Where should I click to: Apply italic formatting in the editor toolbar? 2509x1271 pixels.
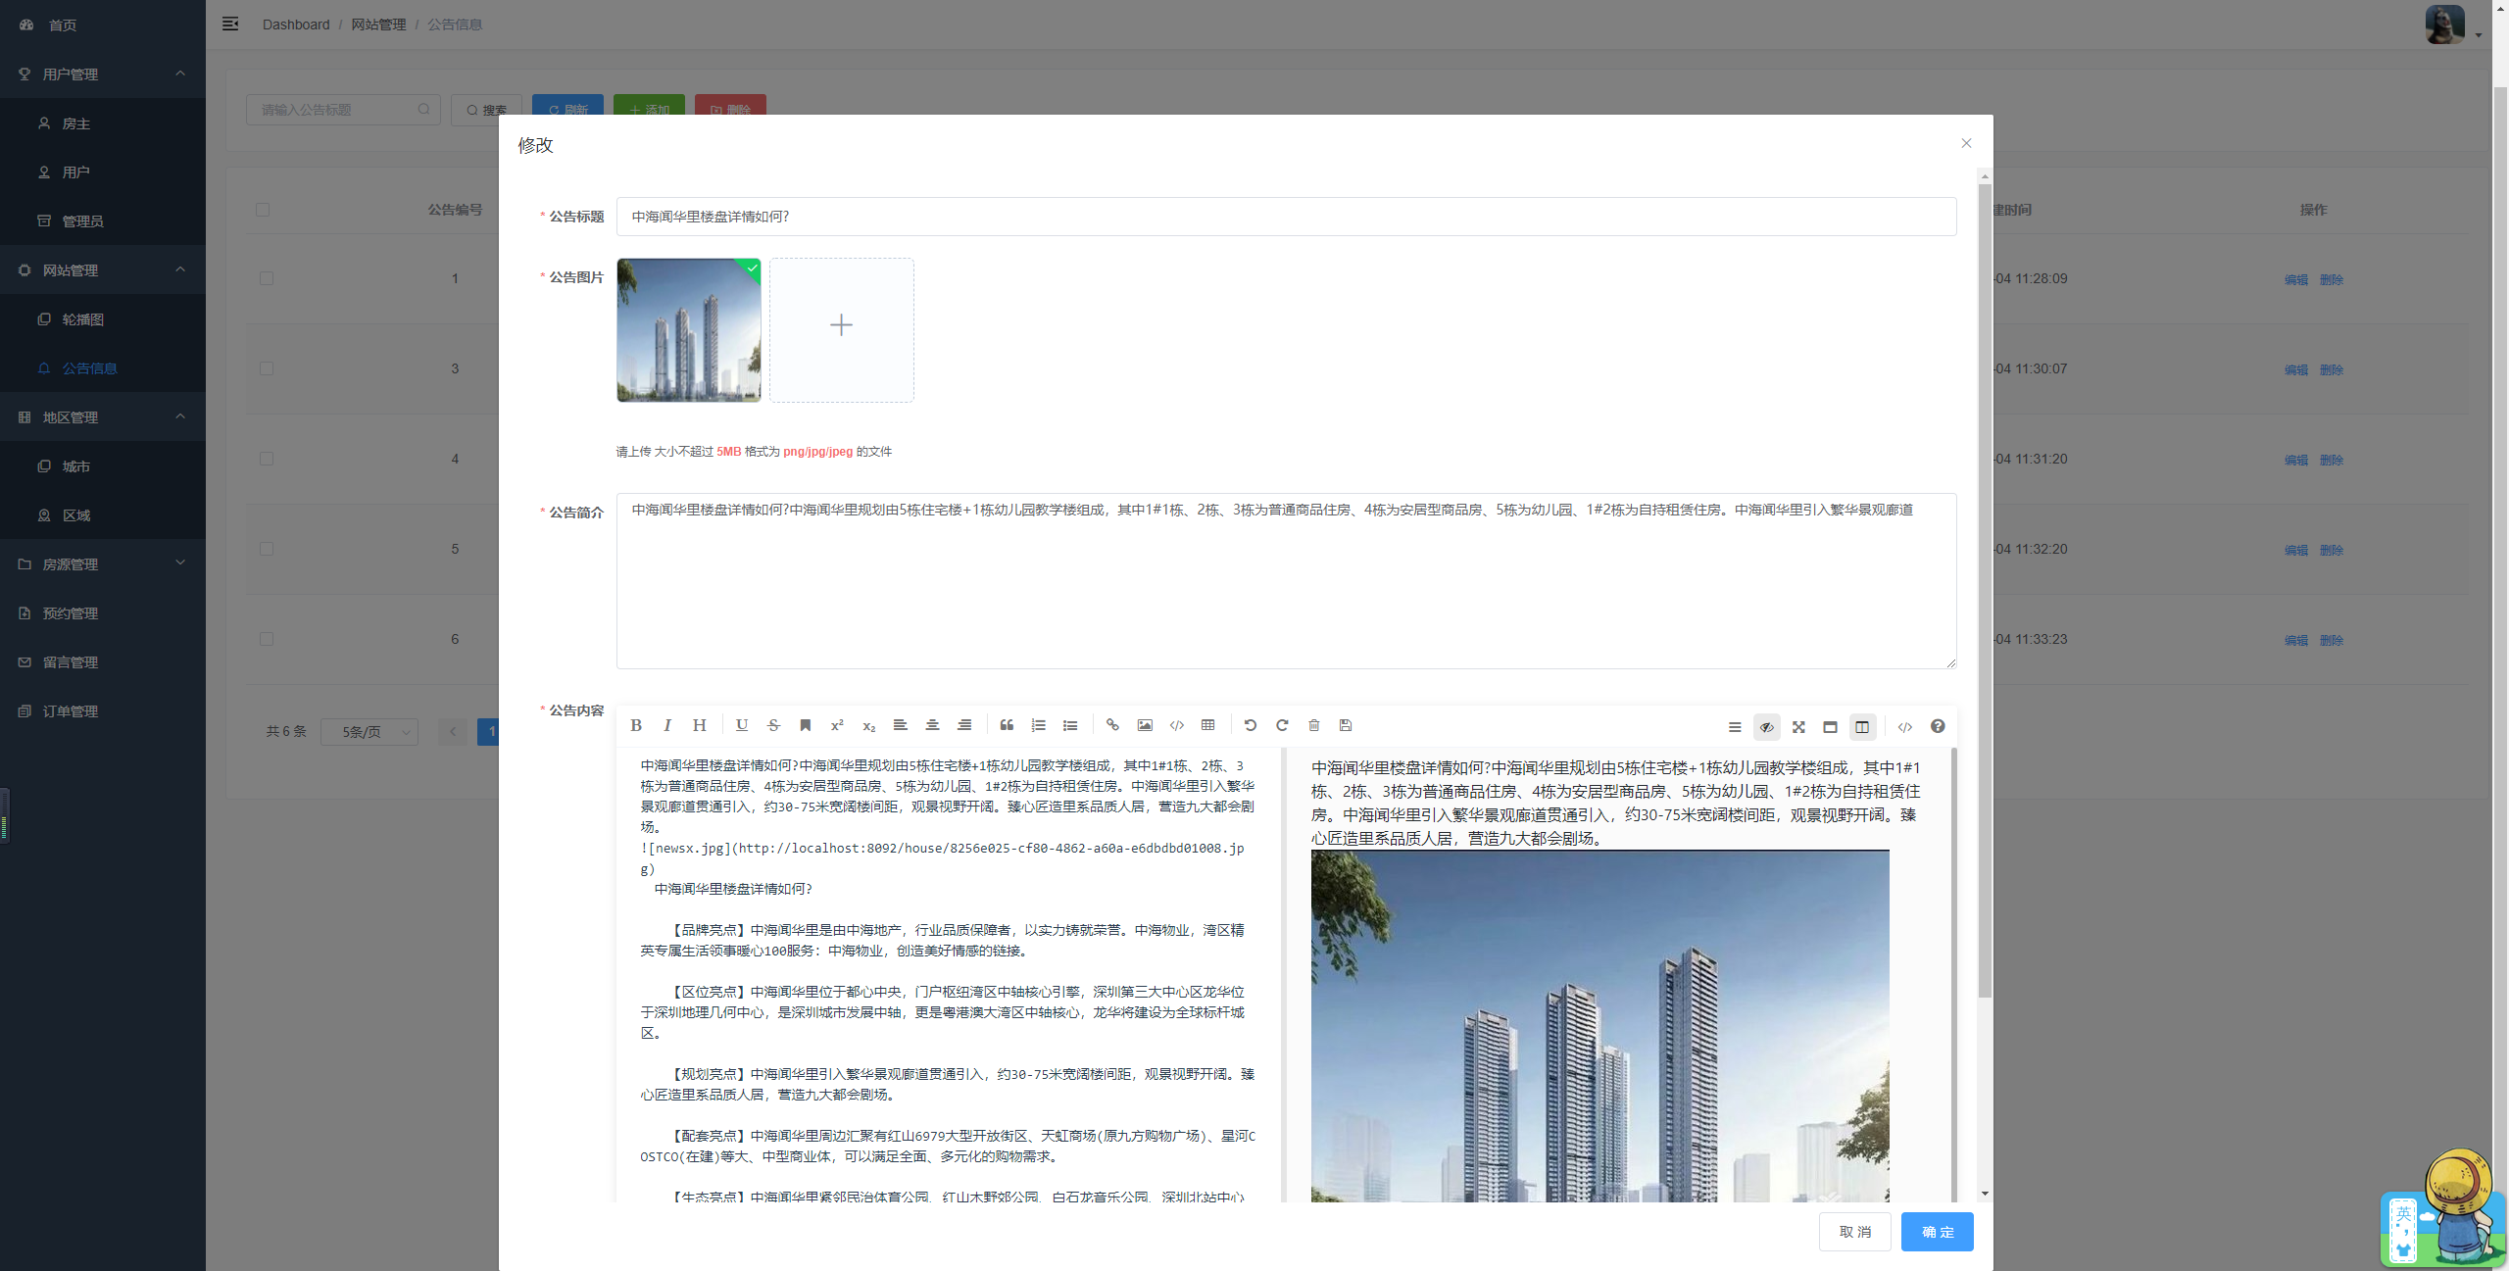coord(667,725)
